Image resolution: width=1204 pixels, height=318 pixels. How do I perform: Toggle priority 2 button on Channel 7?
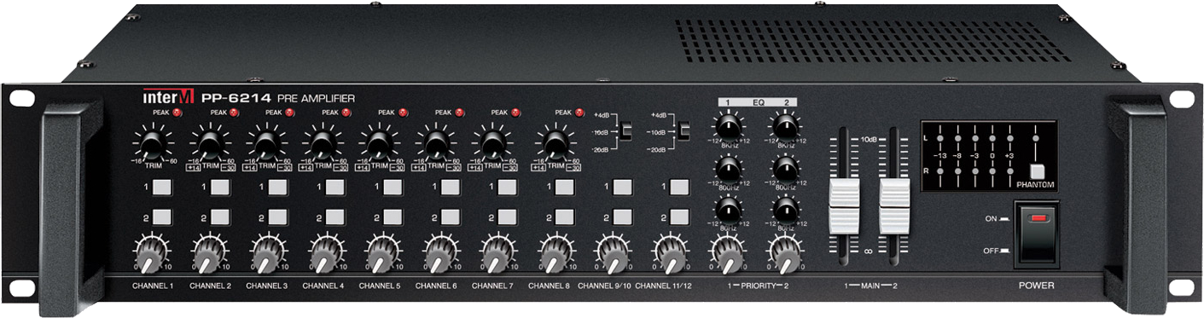507,217
